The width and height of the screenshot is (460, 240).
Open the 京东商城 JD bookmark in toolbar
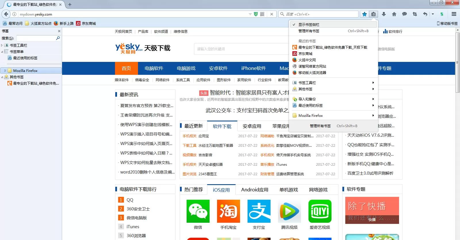[86, 24]
